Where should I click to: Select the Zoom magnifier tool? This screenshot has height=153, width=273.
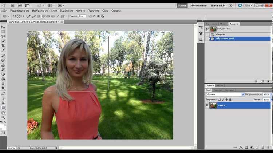[3, 117]
